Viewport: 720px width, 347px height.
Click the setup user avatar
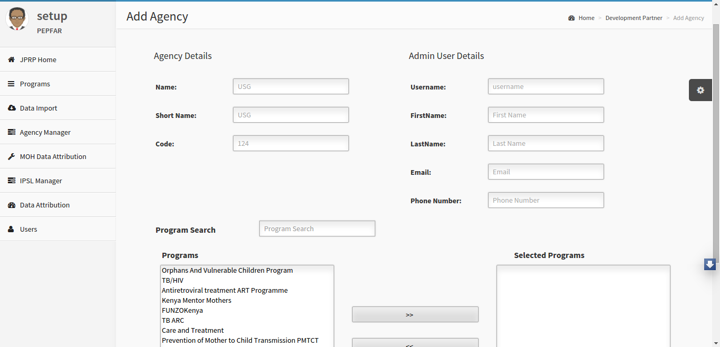coord(17,19)
